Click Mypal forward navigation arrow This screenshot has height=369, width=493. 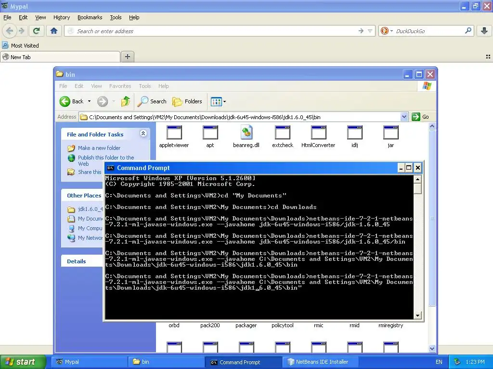pyautogui.click(x=21, y=31)
